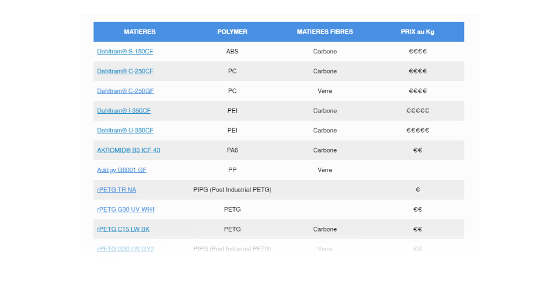The image size is (554, 282).
Task: Click the MATIERES FIBRES column header
Action: tap(325, 32)
